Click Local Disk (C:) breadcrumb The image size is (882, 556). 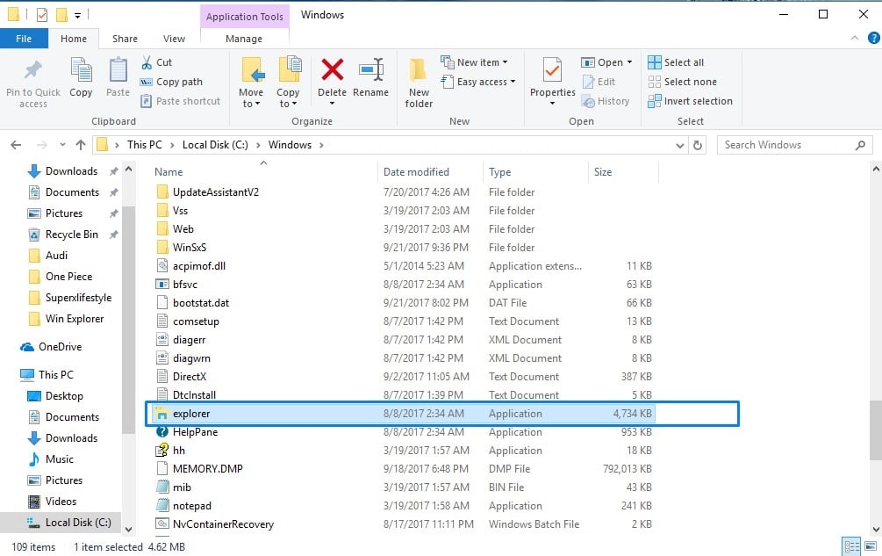tap(215, 145)
